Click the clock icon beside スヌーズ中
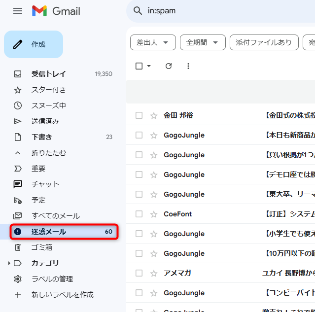 click(x=18, y=105)
